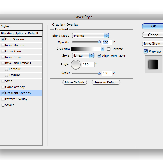Select the Outer Glow style label
This screenshot has width=163, height=163.
click(13, 51)
